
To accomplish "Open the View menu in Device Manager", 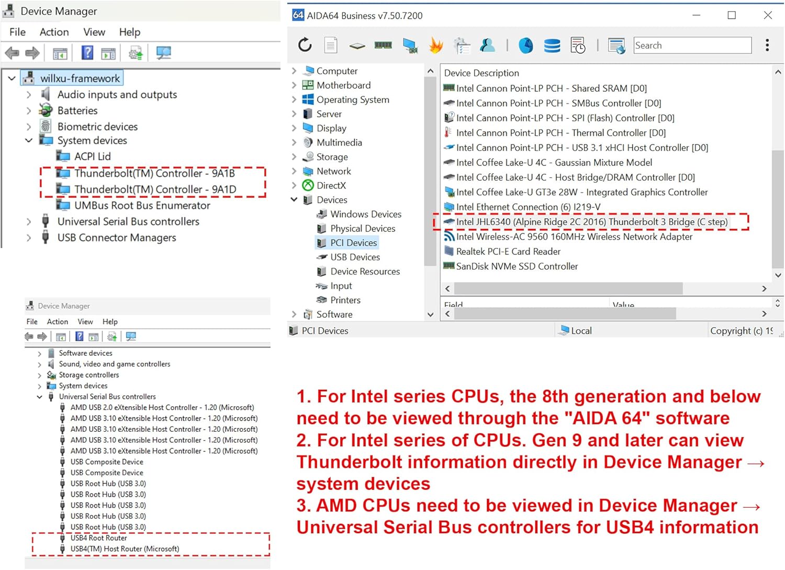I will click(94, 32).
